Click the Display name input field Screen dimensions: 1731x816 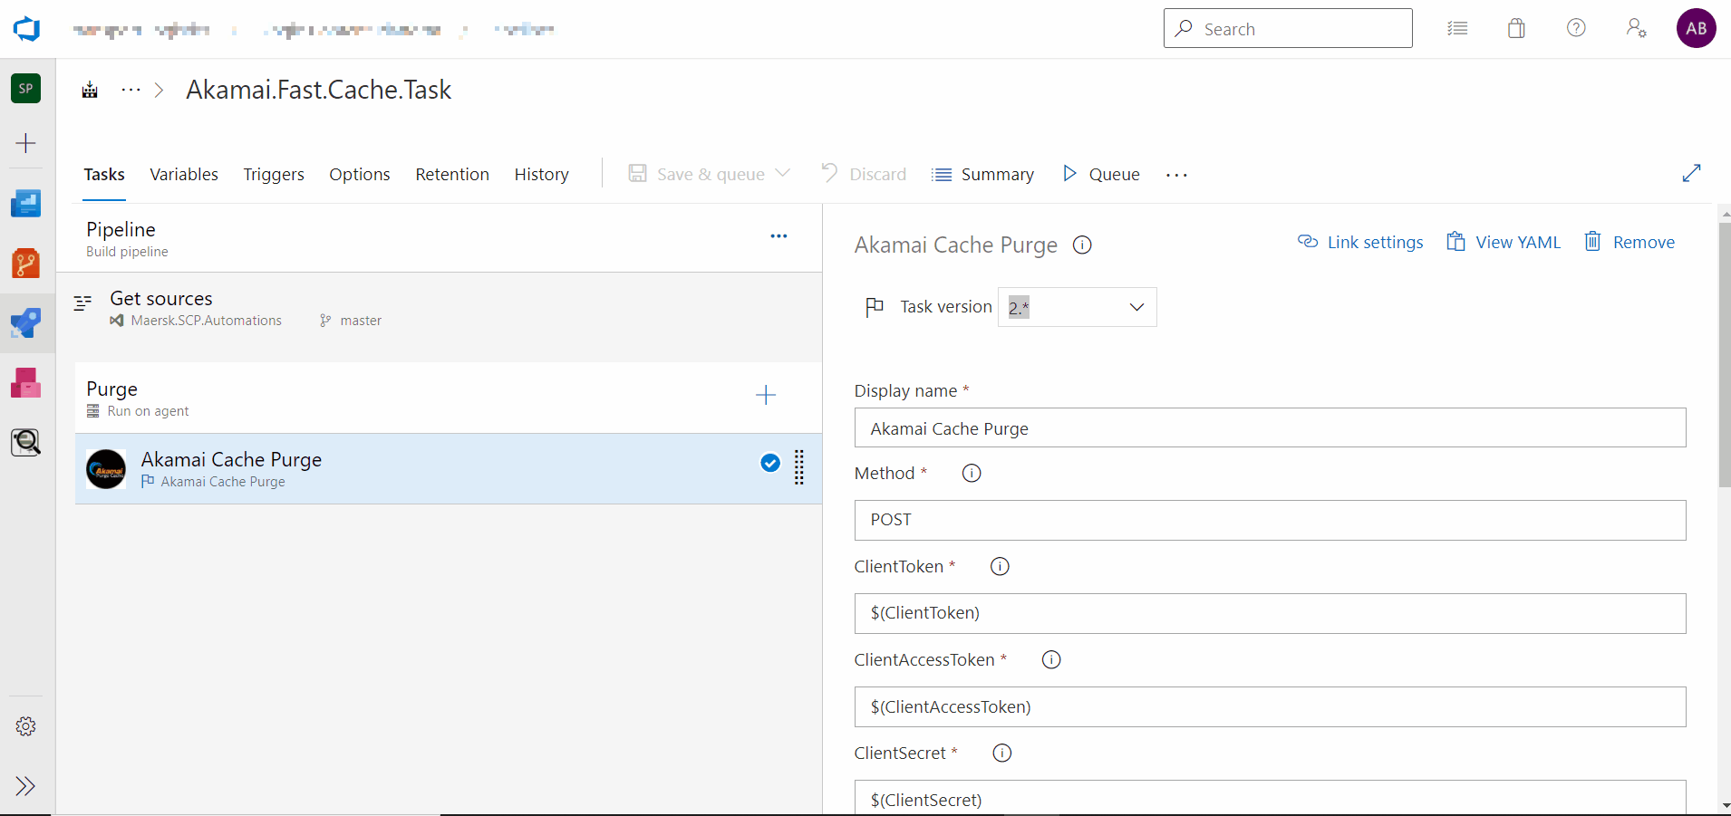[1269, 428]
